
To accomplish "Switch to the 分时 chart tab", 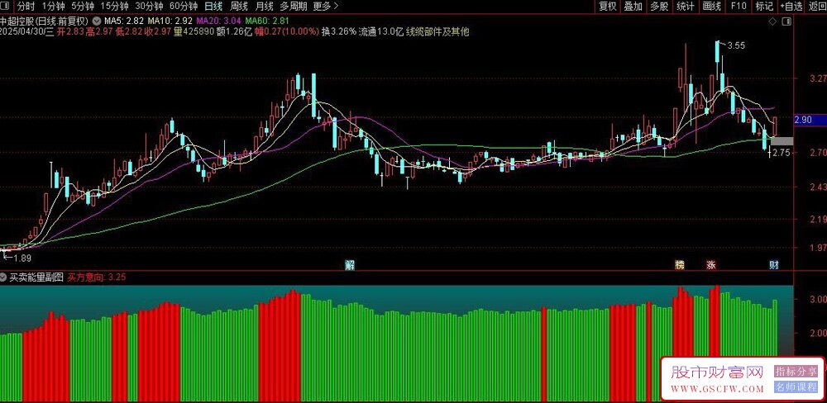I will tap(26, 7).
